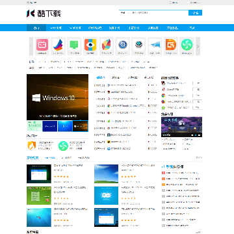
Task: Open the green installer menu system thumbnail
Action: (x=39, y=196)
